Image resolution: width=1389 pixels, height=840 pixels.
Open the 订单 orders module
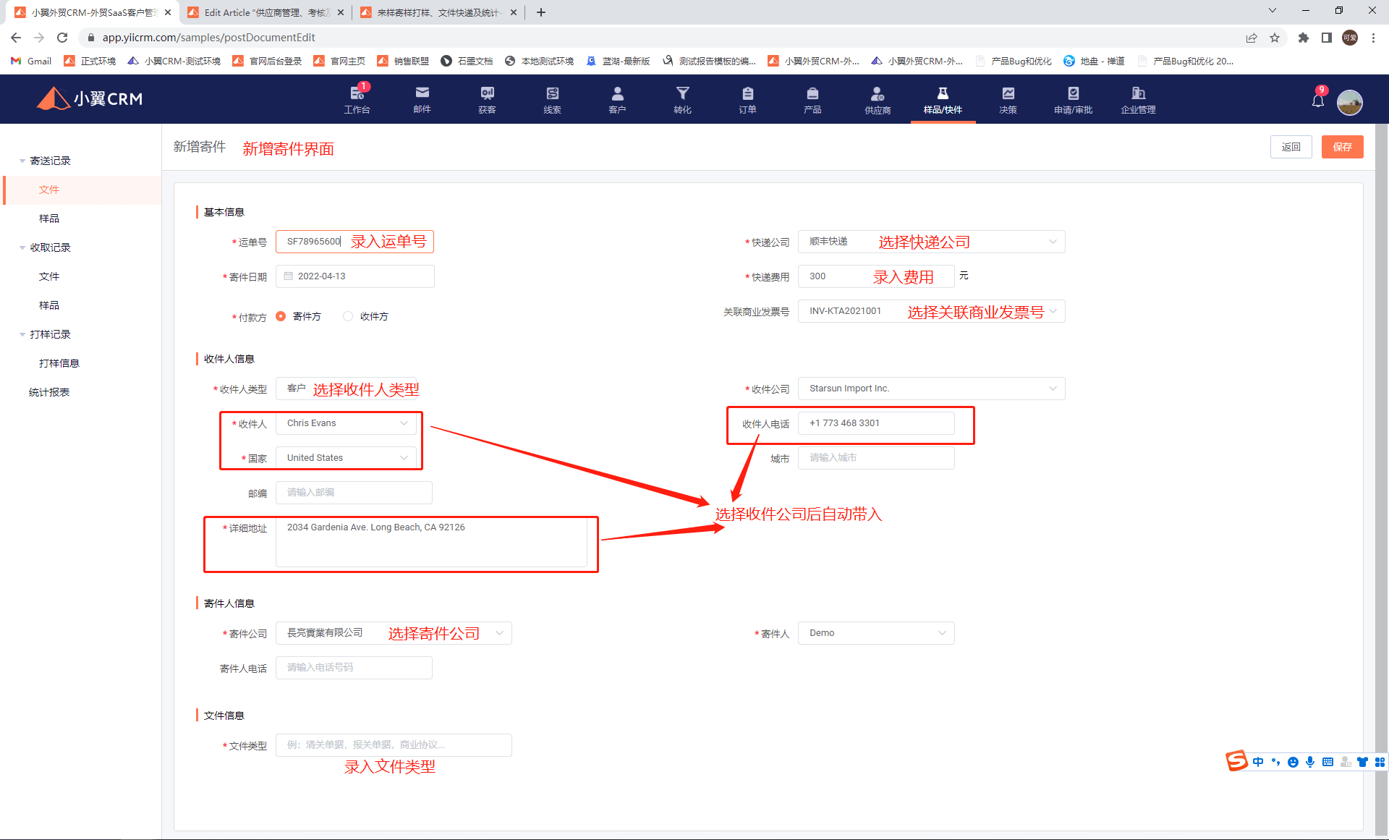pos(747,99)
